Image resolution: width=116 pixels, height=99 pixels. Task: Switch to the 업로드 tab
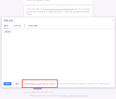pos(6,26)
